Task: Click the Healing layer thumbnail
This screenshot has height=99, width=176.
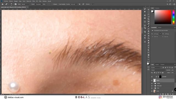Action: tap(155, 81)
